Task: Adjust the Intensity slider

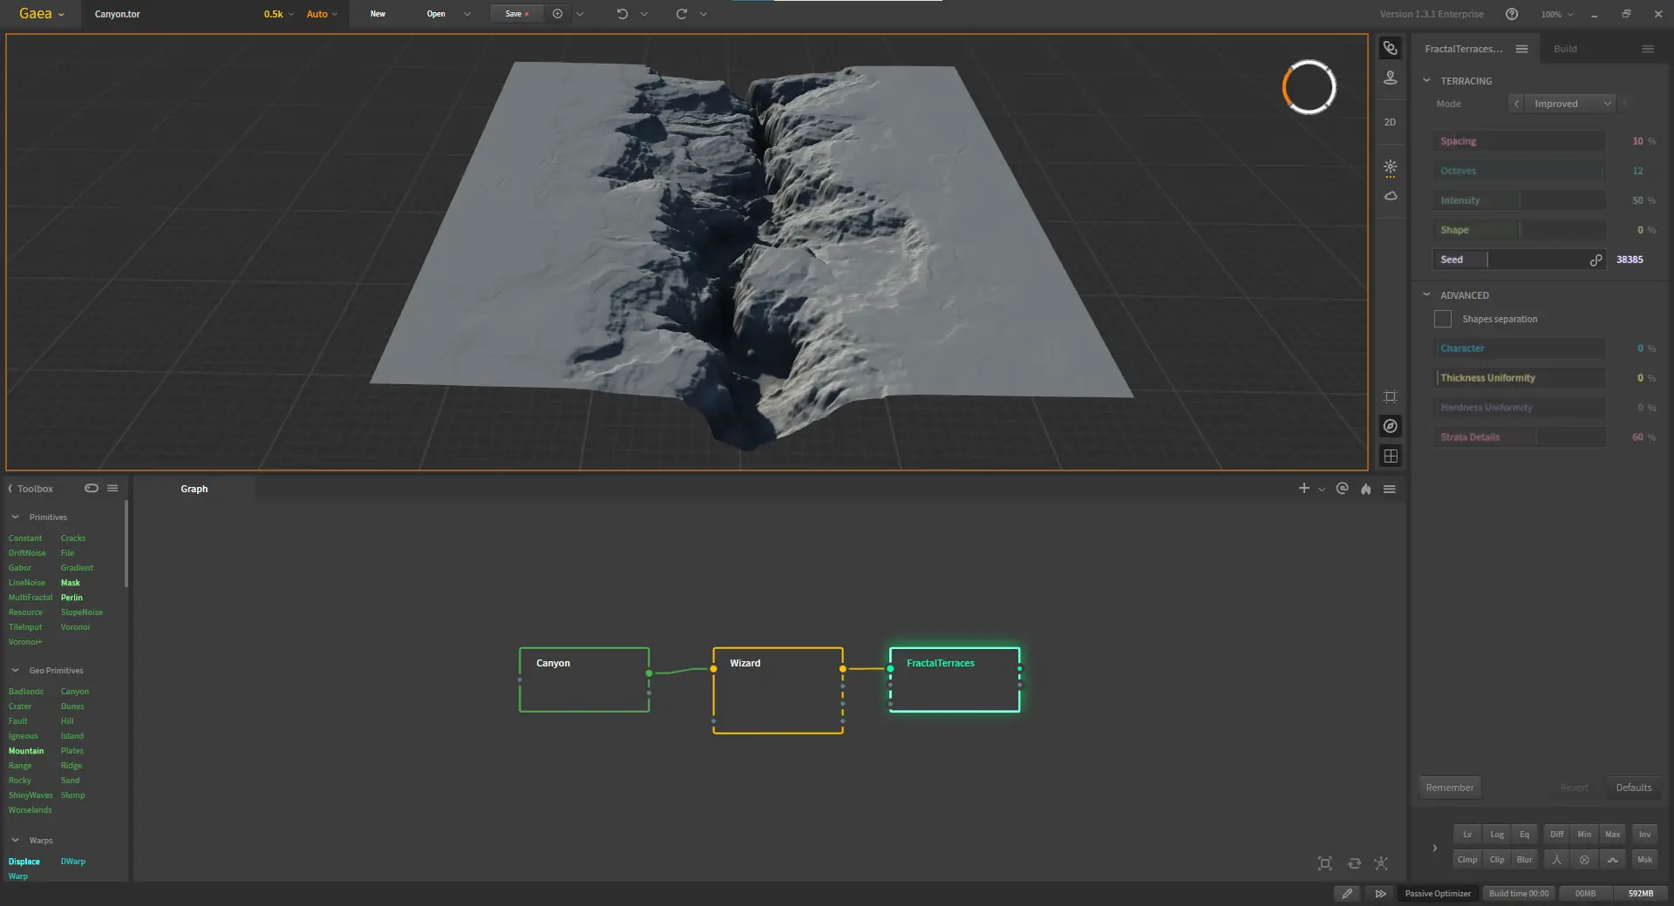Action: pos(1518,200)
